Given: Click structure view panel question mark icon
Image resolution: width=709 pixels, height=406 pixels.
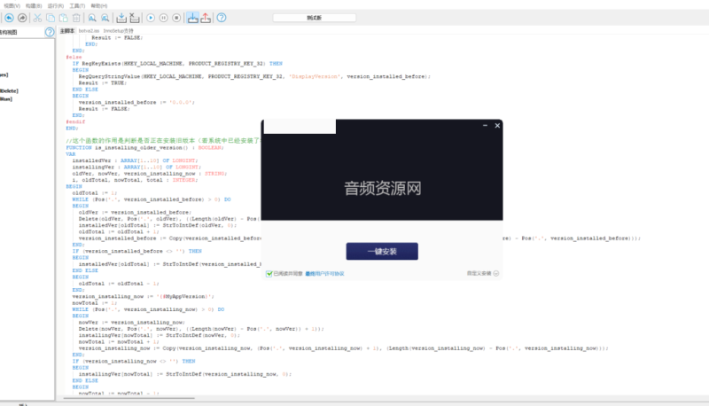Looking at the screenshot, I should (x=50, y=32).
